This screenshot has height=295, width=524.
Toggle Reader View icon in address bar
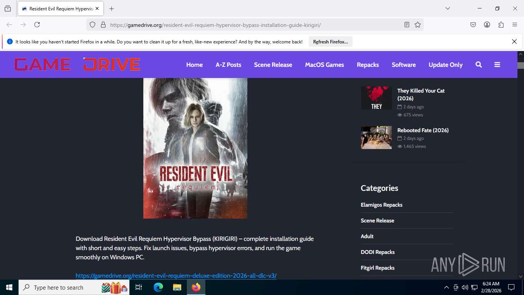[x=407, y=25]
